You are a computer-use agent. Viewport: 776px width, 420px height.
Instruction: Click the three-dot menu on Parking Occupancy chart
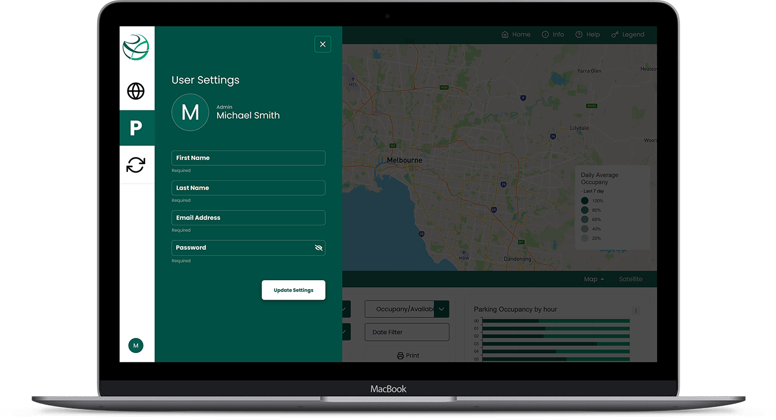click(636, 311)
